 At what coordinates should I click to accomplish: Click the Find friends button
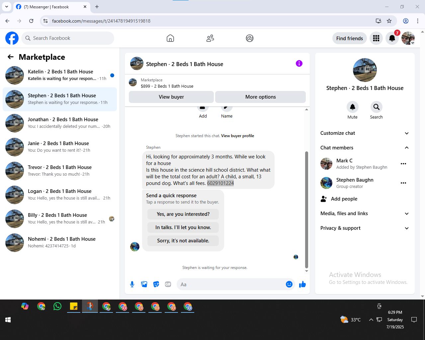[350, 38]
